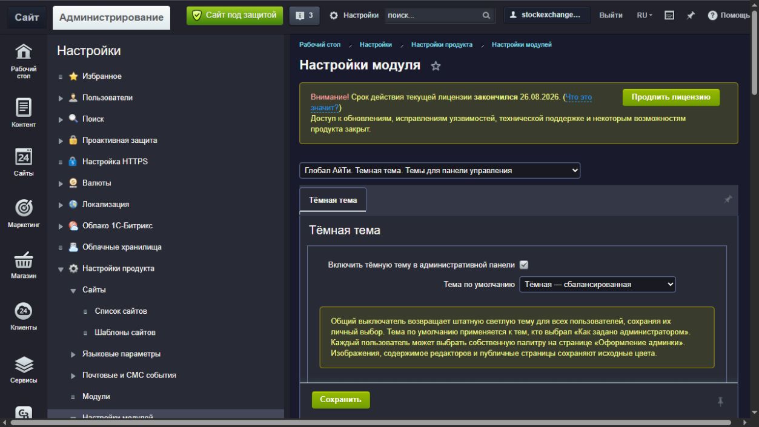Viewport: 759px width, 427px height.
Task: Expand the Валюты tree node arrow
Action: click(x=61, y=184)
